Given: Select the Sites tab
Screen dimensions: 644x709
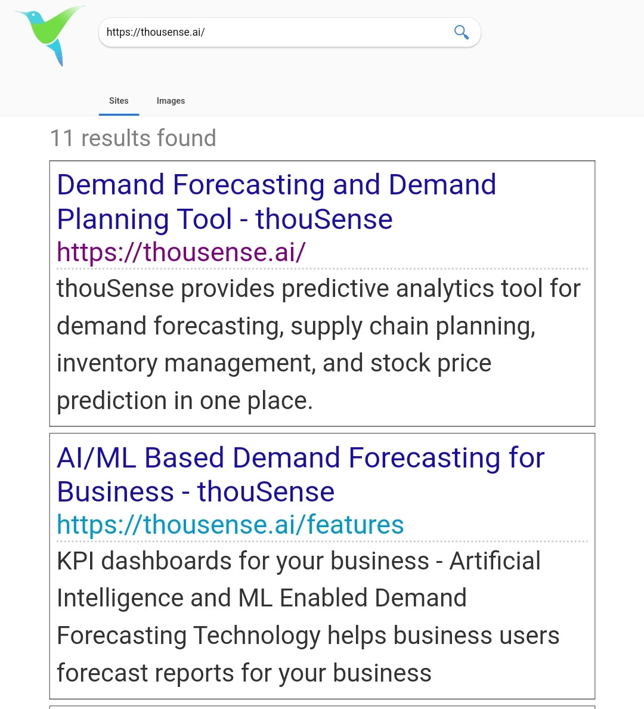Looking at the screenshot, I should (x=119, y=101).
